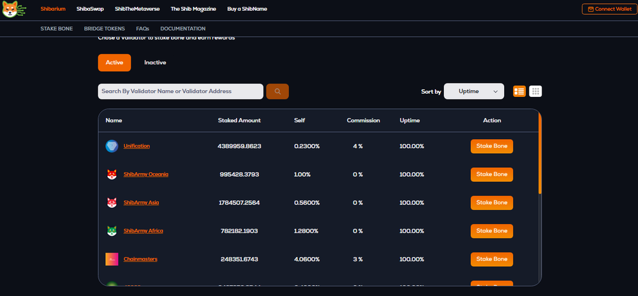The image size is (638, 296).
Task: Open the ShibArmy Africa validator link
Action: (x=143, y=231)
